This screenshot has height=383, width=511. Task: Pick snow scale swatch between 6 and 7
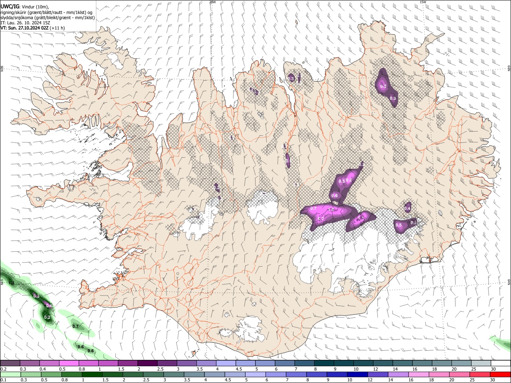pyautogui.click(x=285, y=363)
